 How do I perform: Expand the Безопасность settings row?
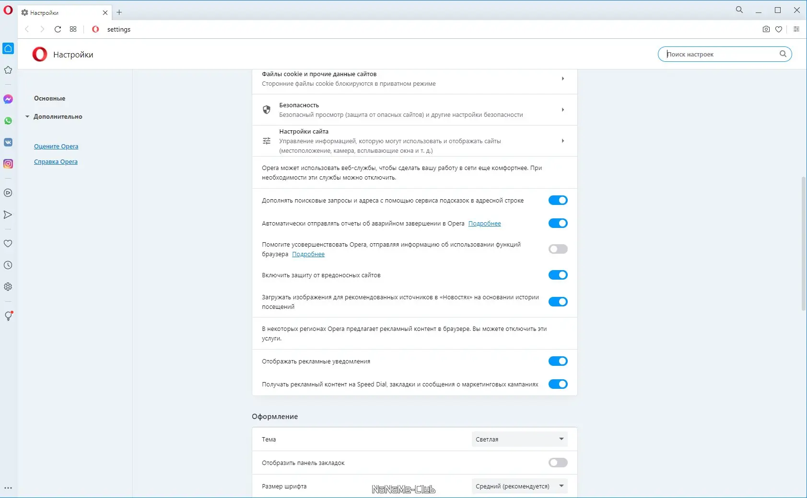point(415,110)
